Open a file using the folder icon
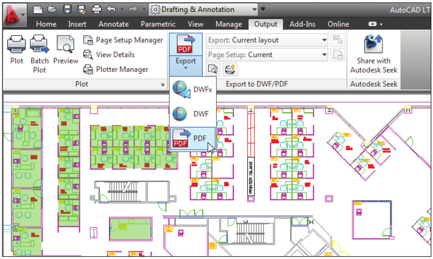Viewport: 433px width, 259px height. 52,10
